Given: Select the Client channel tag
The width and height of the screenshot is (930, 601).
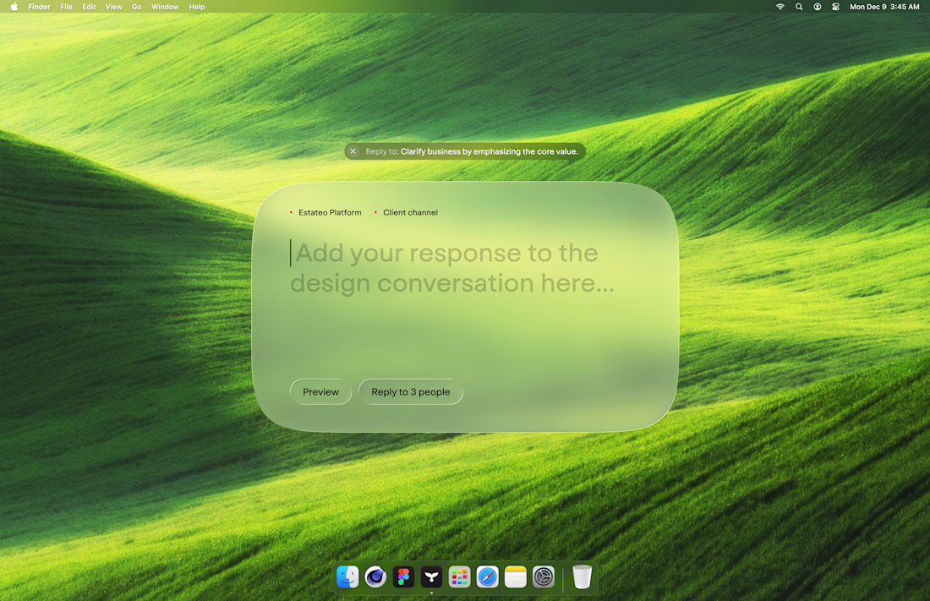Looking at the screenshot, I should (407, 212).
